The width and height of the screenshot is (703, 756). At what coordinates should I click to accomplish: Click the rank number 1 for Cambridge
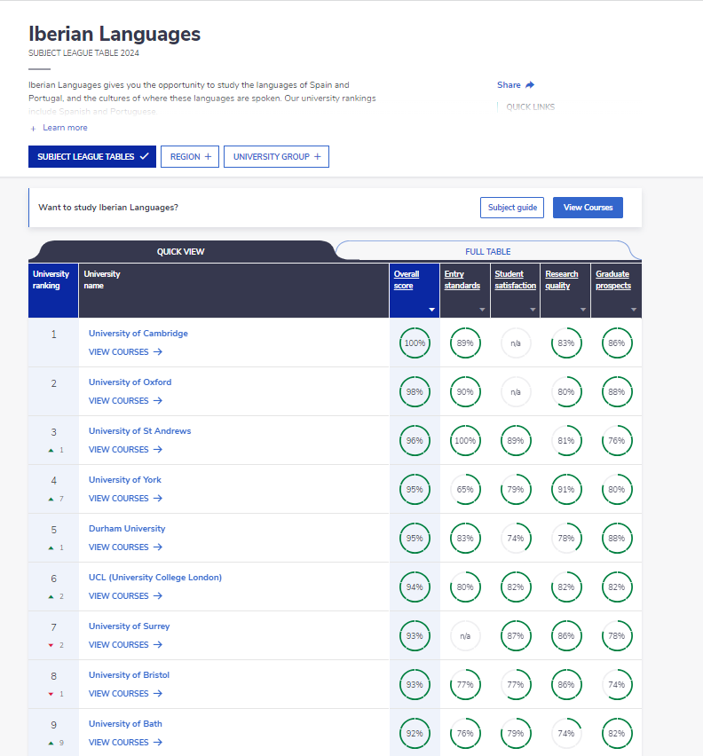point(53,335)
